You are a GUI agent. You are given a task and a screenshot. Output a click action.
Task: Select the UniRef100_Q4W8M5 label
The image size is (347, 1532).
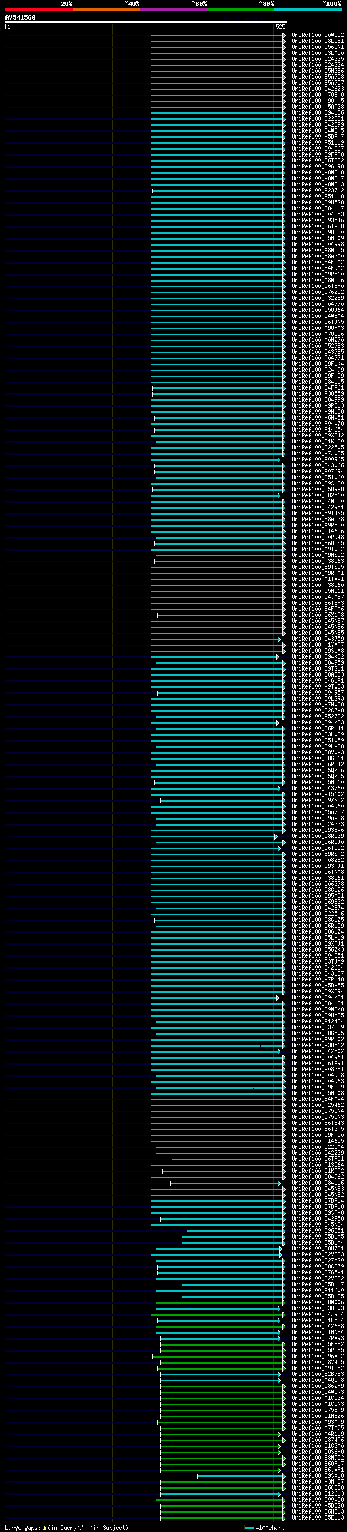click(317, 131)
